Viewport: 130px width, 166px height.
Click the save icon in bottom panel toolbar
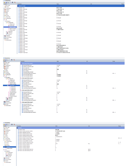coord(6,124)
